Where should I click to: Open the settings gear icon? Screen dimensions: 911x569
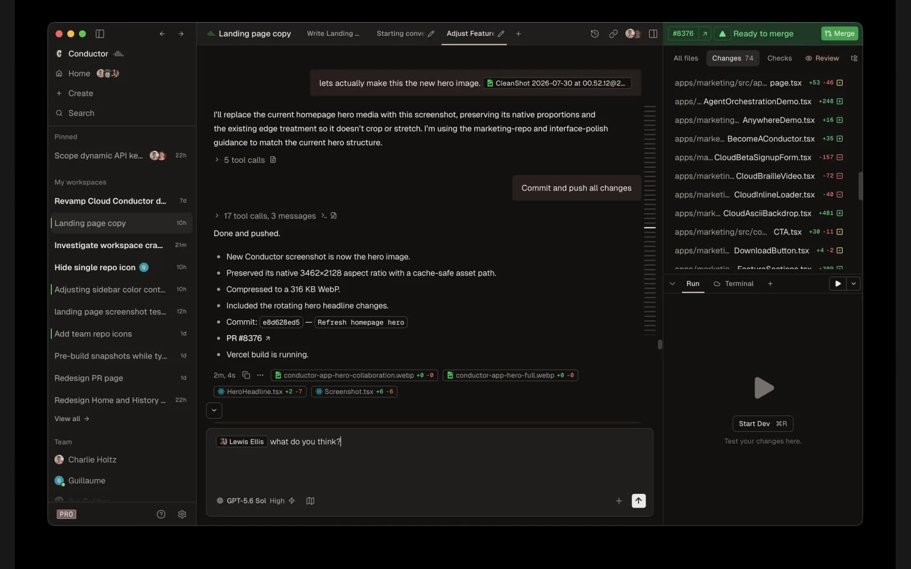[x=182, y=514]
